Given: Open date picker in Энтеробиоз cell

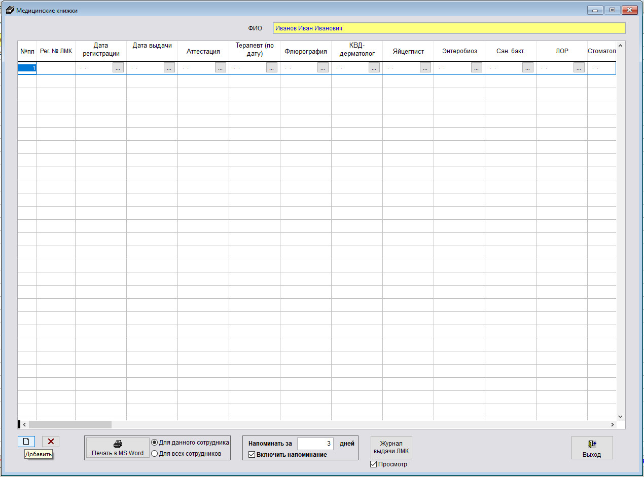Looking at the screenshot, I should pyautogui.click(x=477, y=68).
